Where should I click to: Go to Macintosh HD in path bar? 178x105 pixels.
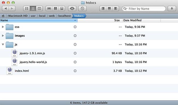pos(18,16)
